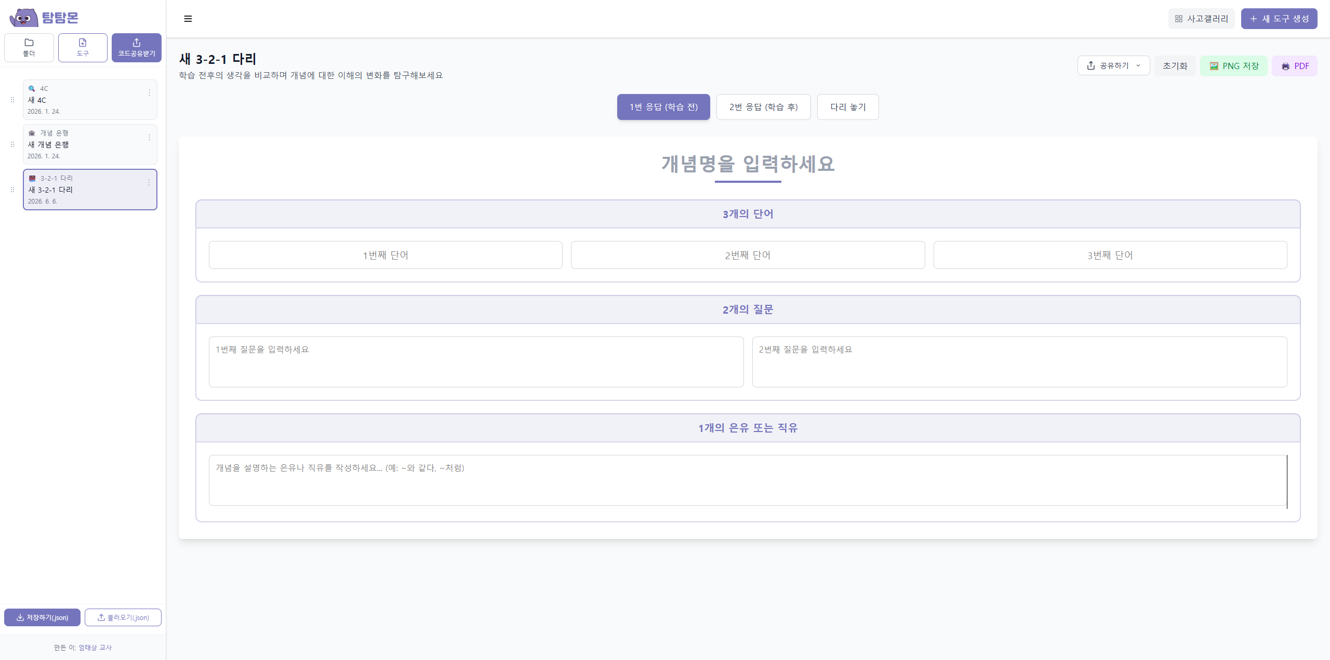This screenshot has width=1330, height=660.
Task: Open the 도구 tool button
Action: click(83, 48)
